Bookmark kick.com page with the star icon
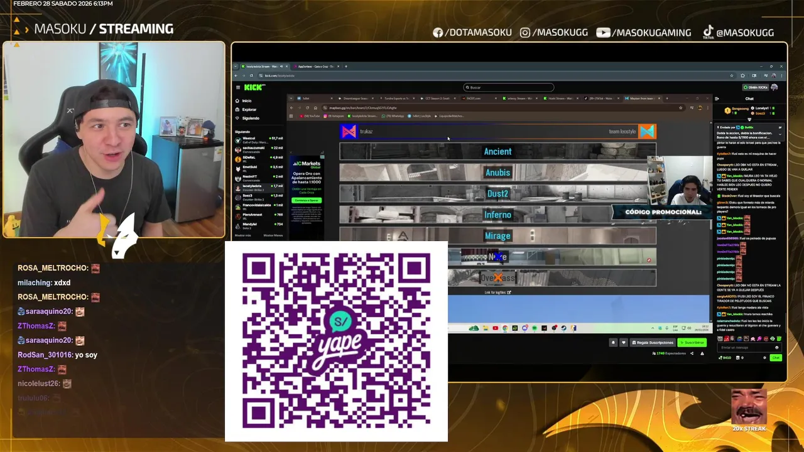This screenshot has width=804, height=452. (x=732, y=75)
